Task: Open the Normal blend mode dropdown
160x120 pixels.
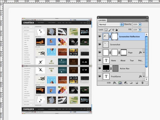Action: [x=111, y=25]
